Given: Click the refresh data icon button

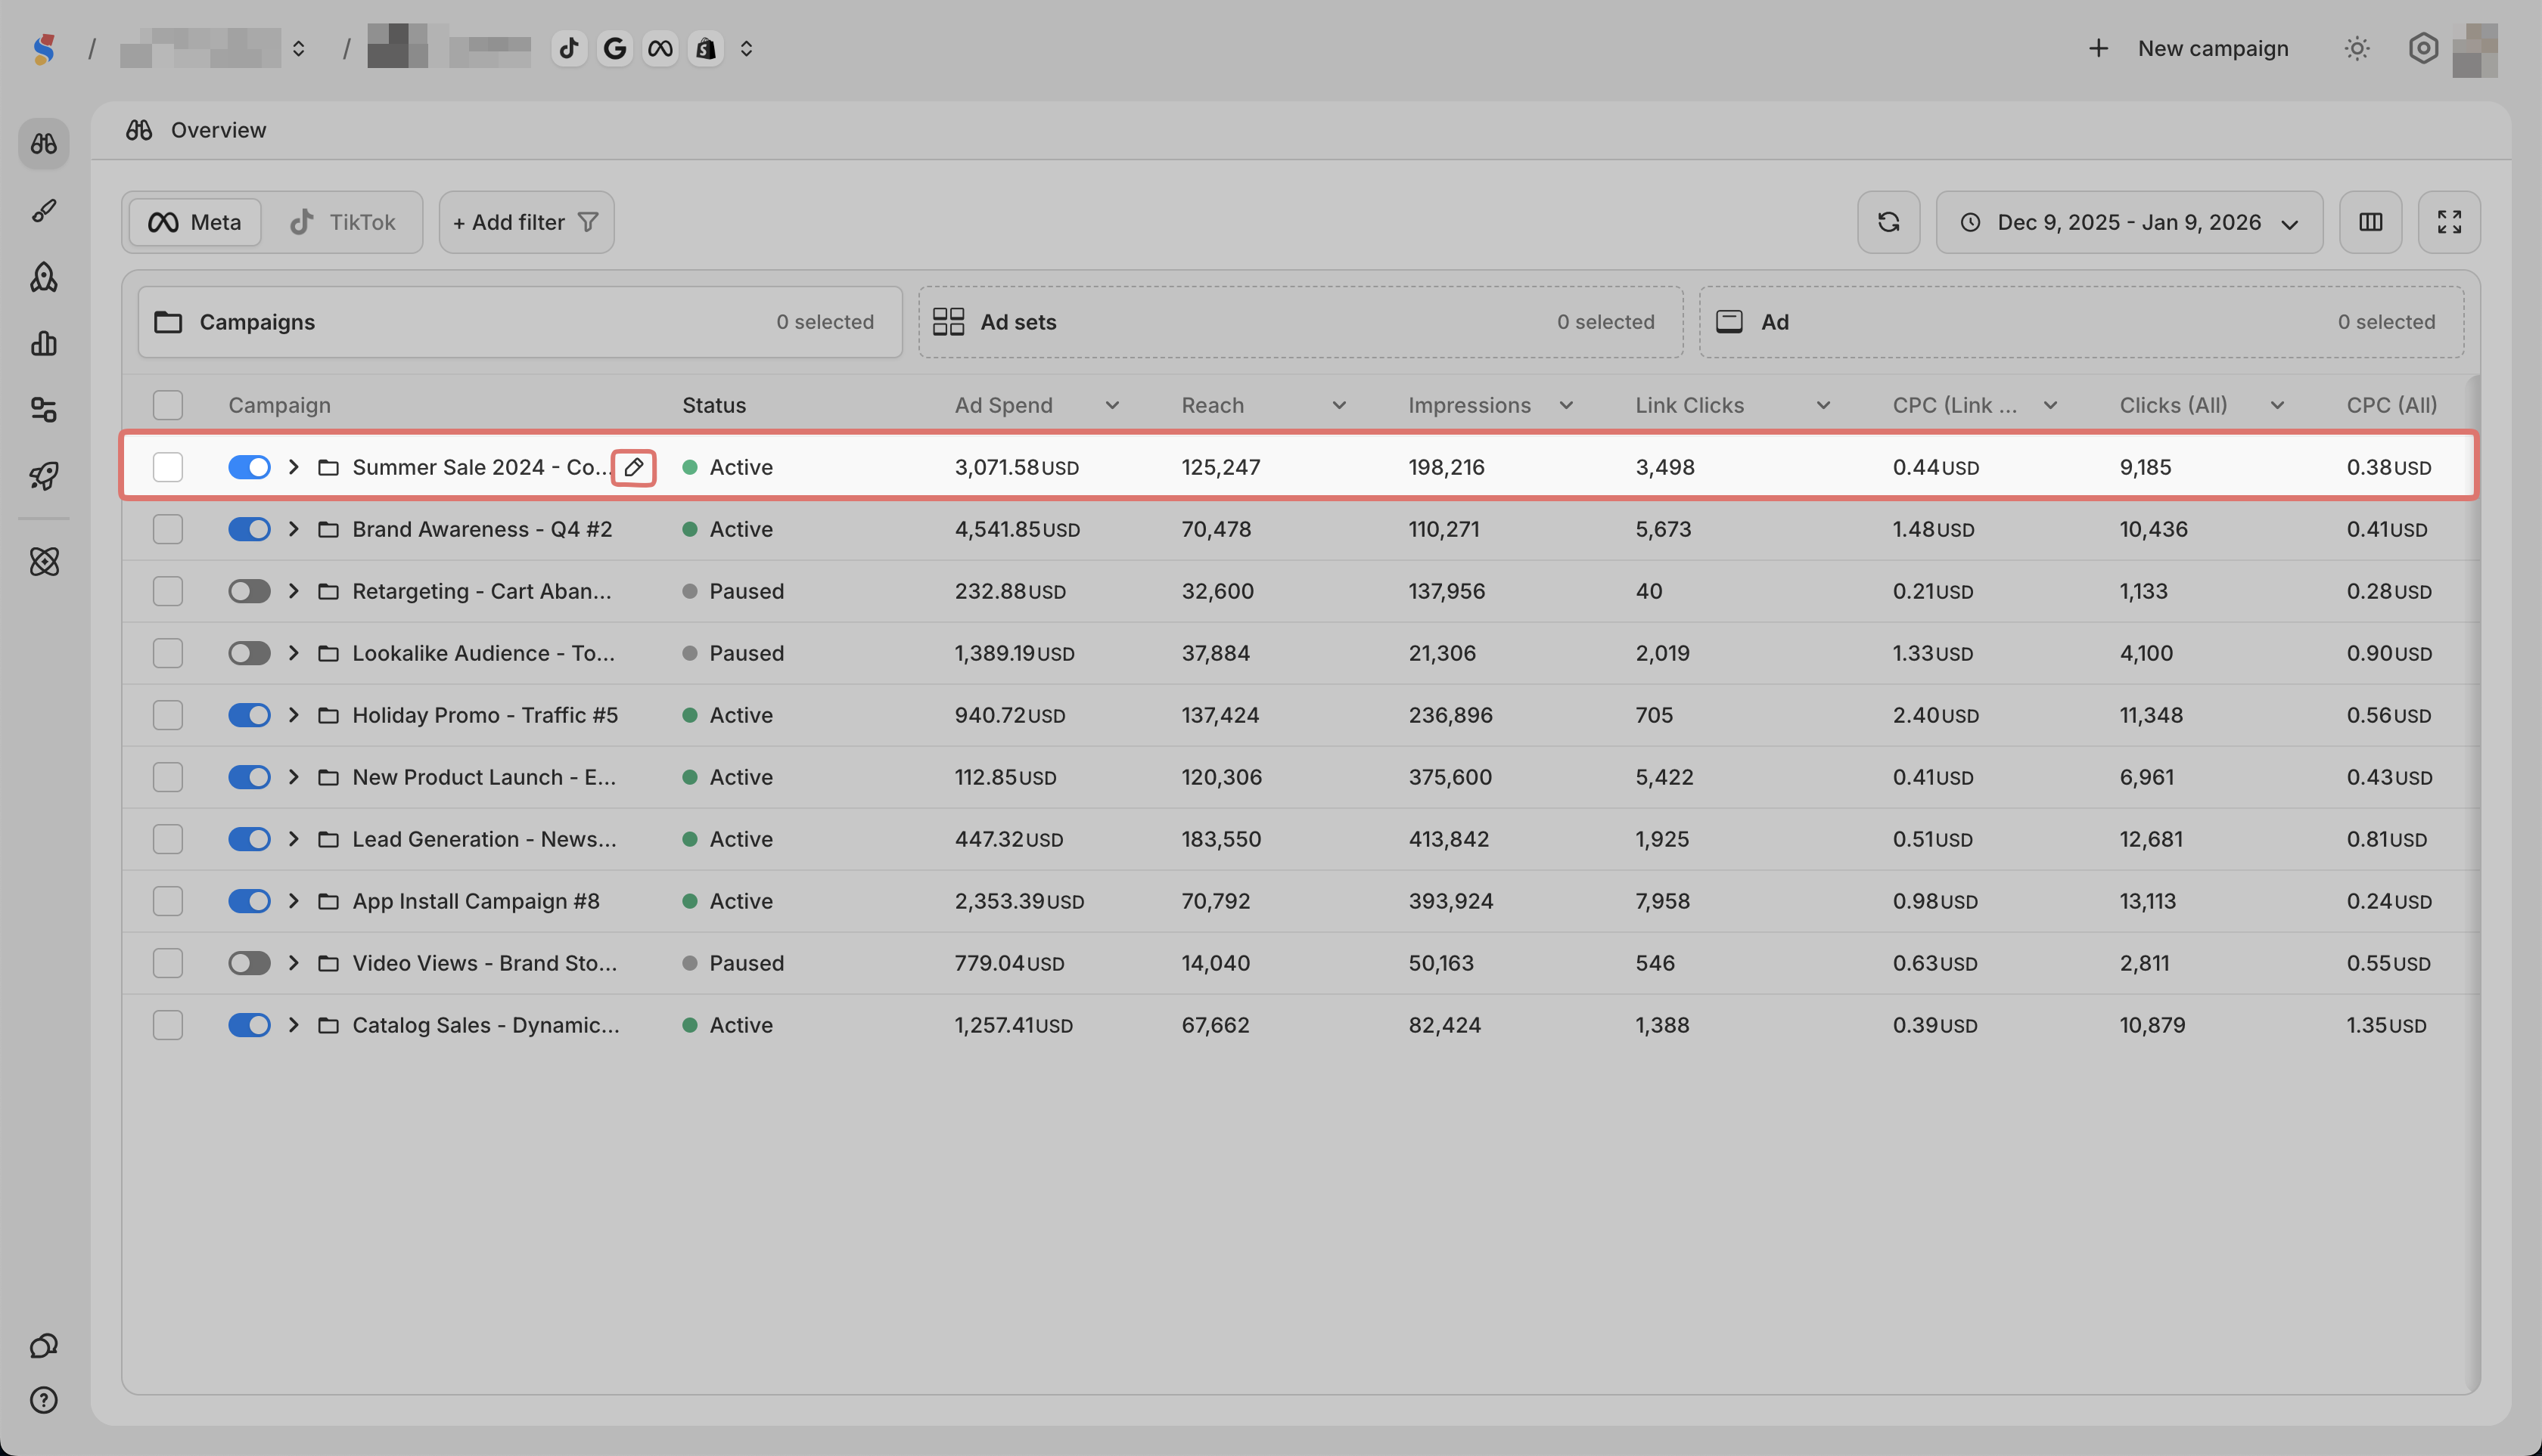Looking at the screenshot, I should (1888, 222).
